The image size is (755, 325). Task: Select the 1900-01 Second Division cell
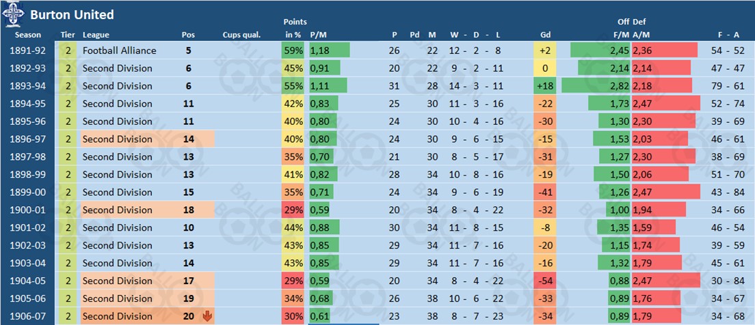pos(118,210)
